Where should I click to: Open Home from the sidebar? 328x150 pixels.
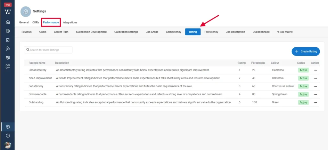tap(8, 22)
